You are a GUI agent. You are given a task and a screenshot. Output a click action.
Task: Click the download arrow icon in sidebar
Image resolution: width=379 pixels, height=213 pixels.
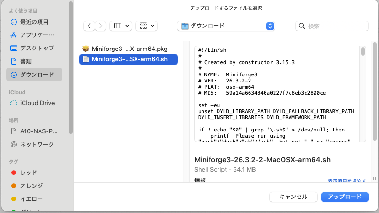click(14, 74)
